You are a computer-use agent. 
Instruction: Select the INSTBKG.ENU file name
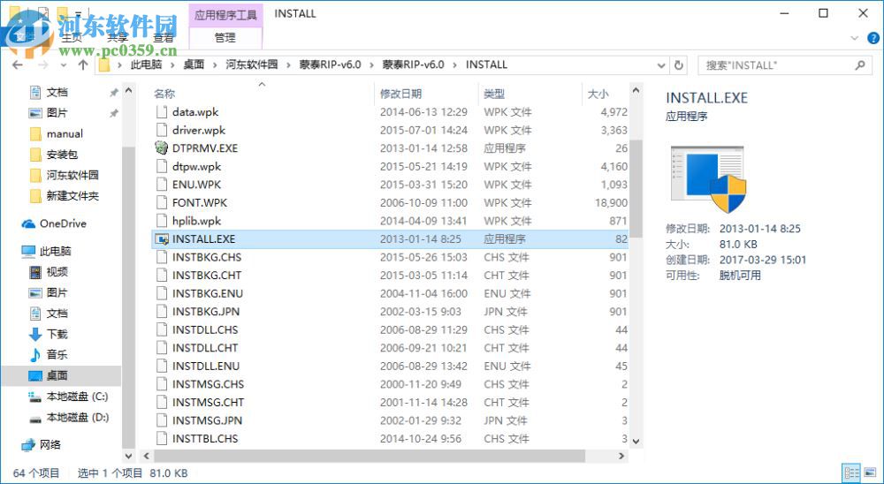(208, 293)
